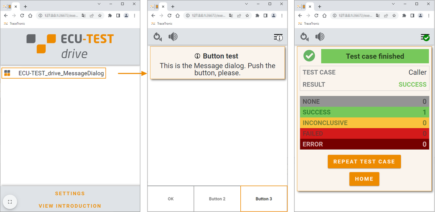Click green success checkmark beside banner

(309, 56)
